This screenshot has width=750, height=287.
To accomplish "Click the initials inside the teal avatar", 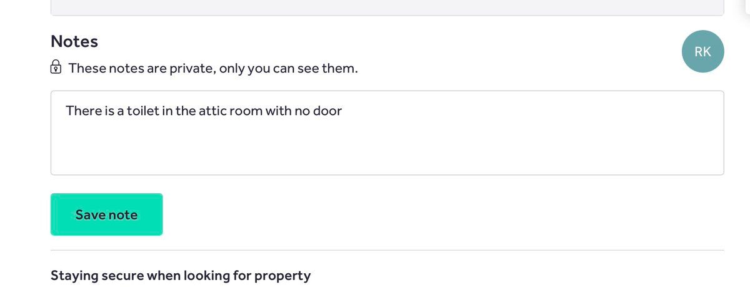I will (702, 52).
